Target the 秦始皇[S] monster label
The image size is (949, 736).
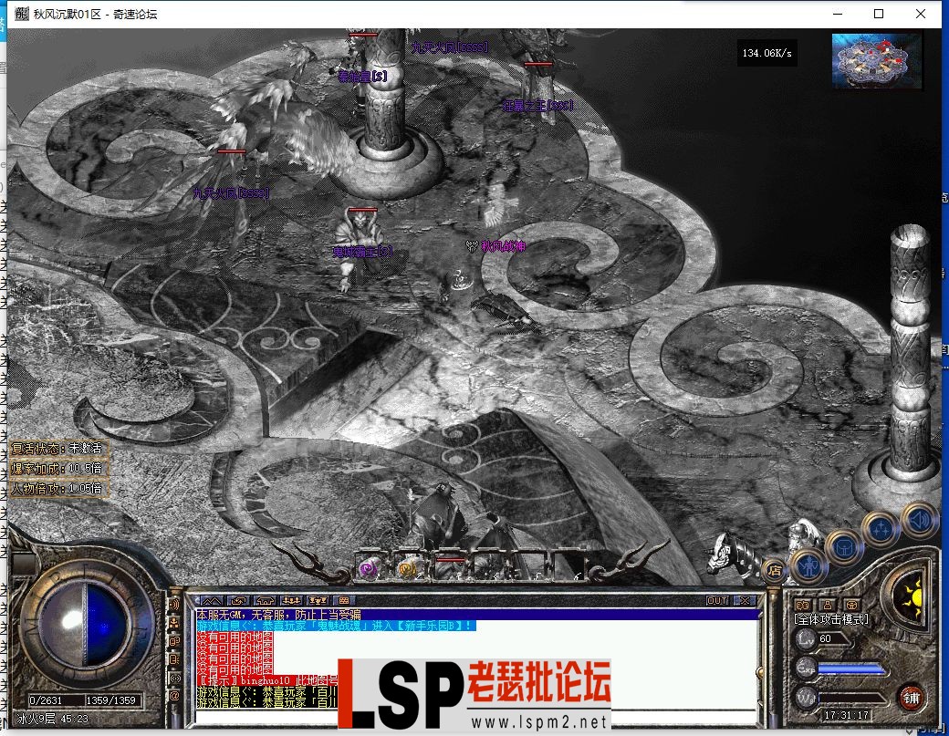(x=362, y=77)
